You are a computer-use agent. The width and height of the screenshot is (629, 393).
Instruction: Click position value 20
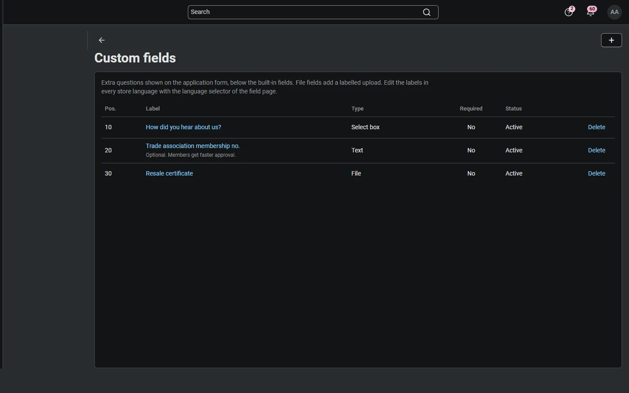pos(108,150)
